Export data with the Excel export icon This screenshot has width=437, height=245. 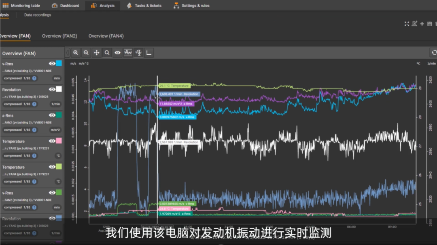point(414,24)
